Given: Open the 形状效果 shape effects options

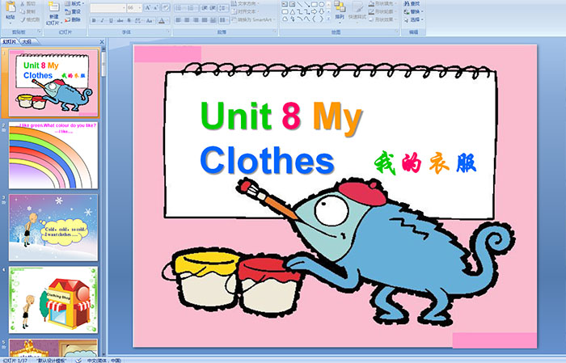Looking at the screenshot, I should [382, 19].
